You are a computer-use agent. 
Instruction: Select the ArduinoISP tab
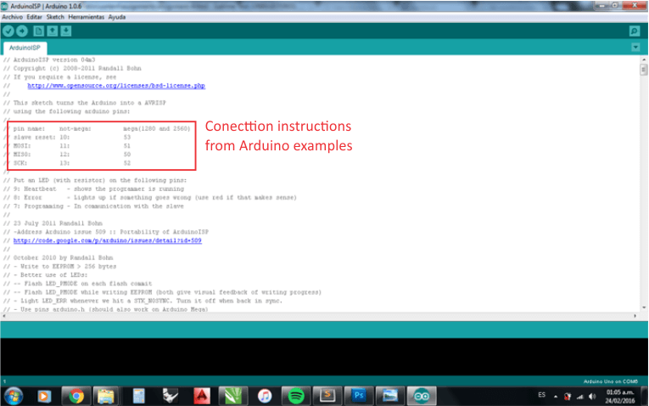(x=25, y=48)
